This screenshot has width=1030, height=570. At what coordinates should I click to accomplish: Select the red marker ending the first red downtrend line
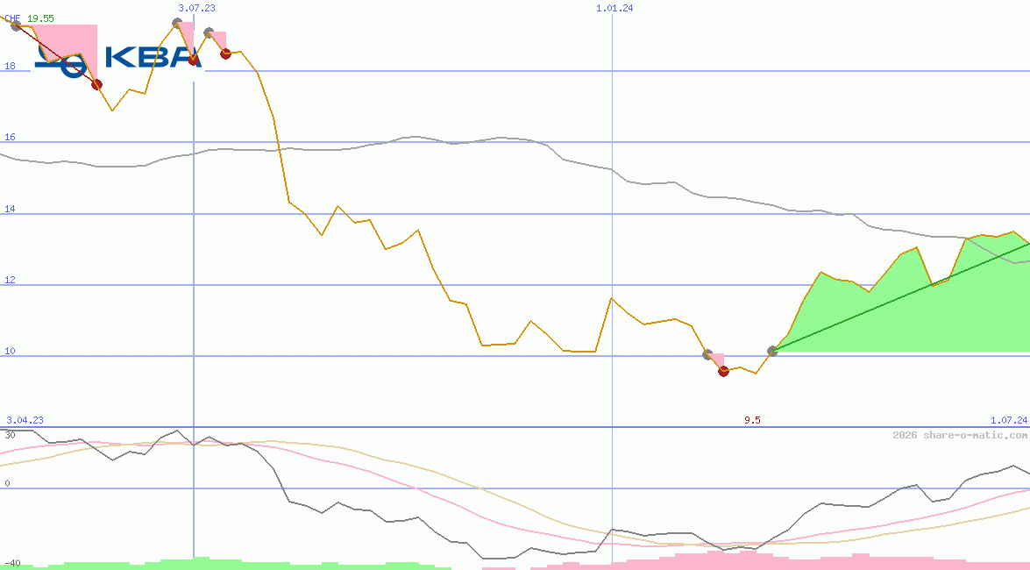coord(96,84)
